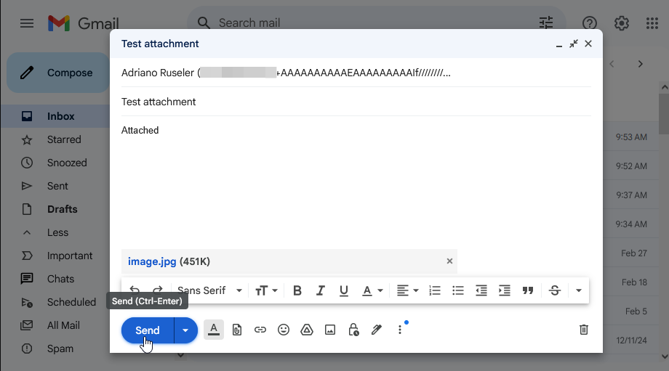Exit full-screen of compose window
This screenshot has height=371, width=669.
574,44
